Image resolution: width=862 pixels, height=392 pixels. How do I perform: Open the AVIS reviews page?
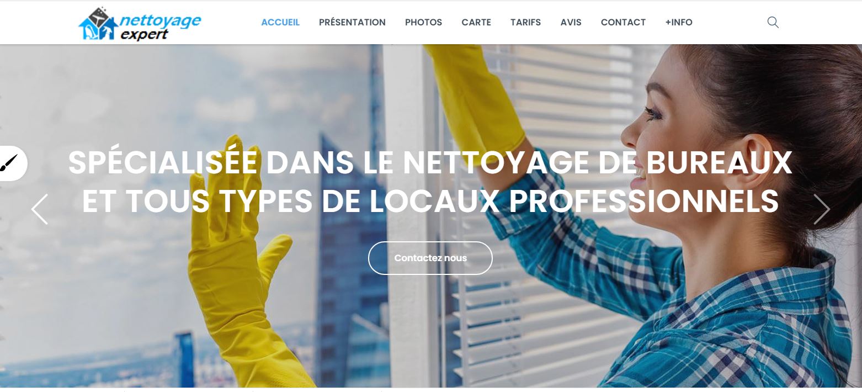tap(571, 23)
